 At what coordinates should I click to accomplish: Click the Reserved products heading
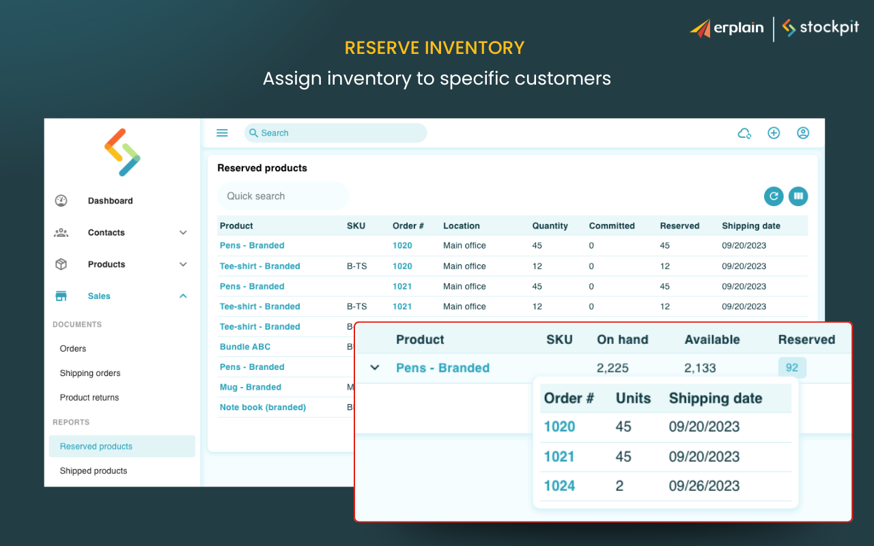click(262, 168)
